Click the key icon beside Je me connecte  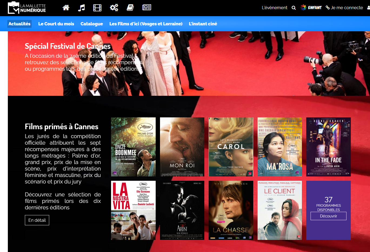328,8
